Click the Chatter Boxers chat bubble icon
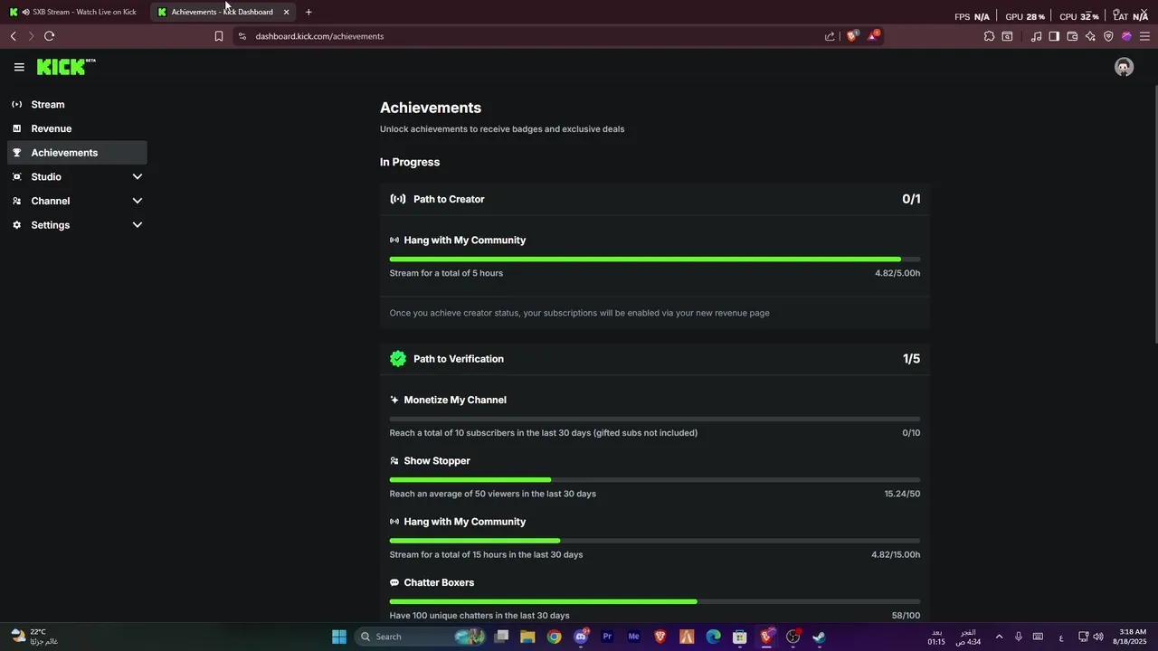This screenshot has width=1158, height=651. coord(394,583)
